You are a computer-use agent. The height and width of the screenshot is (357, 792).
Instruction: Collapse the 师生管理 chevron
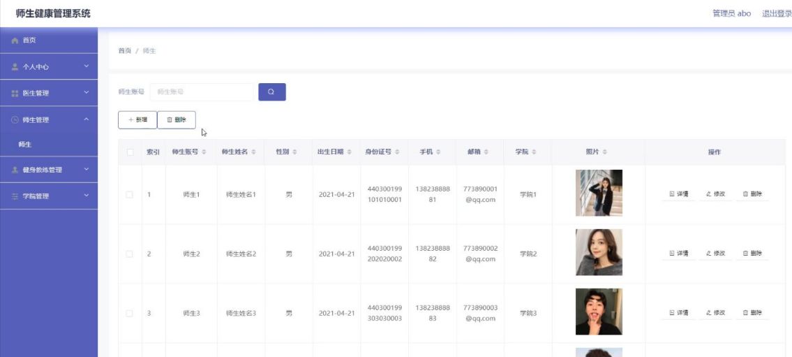(x=87, y=119)
